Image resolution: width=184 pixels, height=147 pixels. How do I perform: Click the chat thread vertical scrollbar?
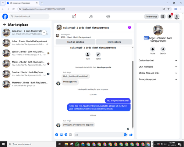point(132,94)
